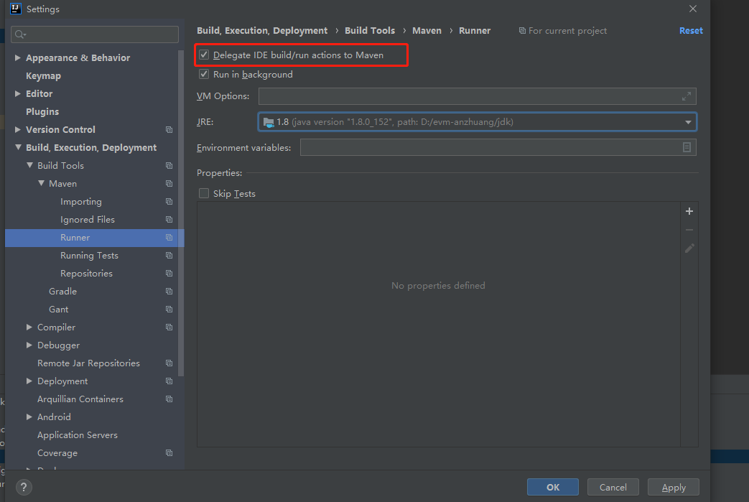Screen dimensions: 749x502
Task: Open Gant settings page
Action: tap(58, 310)
